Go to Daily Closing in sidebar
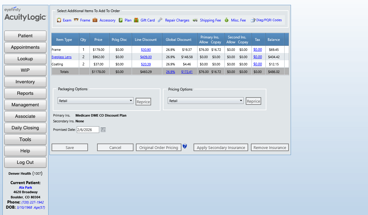This screenshot has width=368, height=215. tap(25, 128)
